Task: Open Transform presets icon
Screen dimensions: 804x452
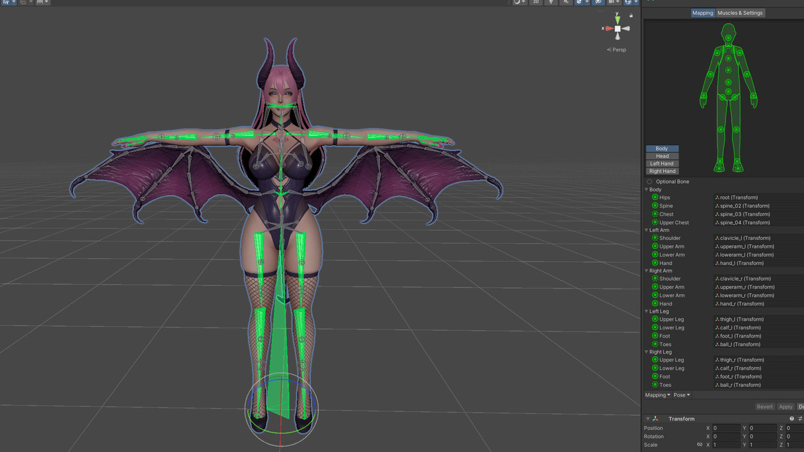Action: (x=800, y=419)
